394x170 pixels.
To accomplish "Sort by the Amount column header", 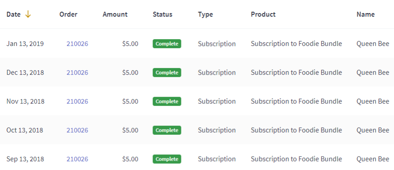I will click(x=115, y=14).
